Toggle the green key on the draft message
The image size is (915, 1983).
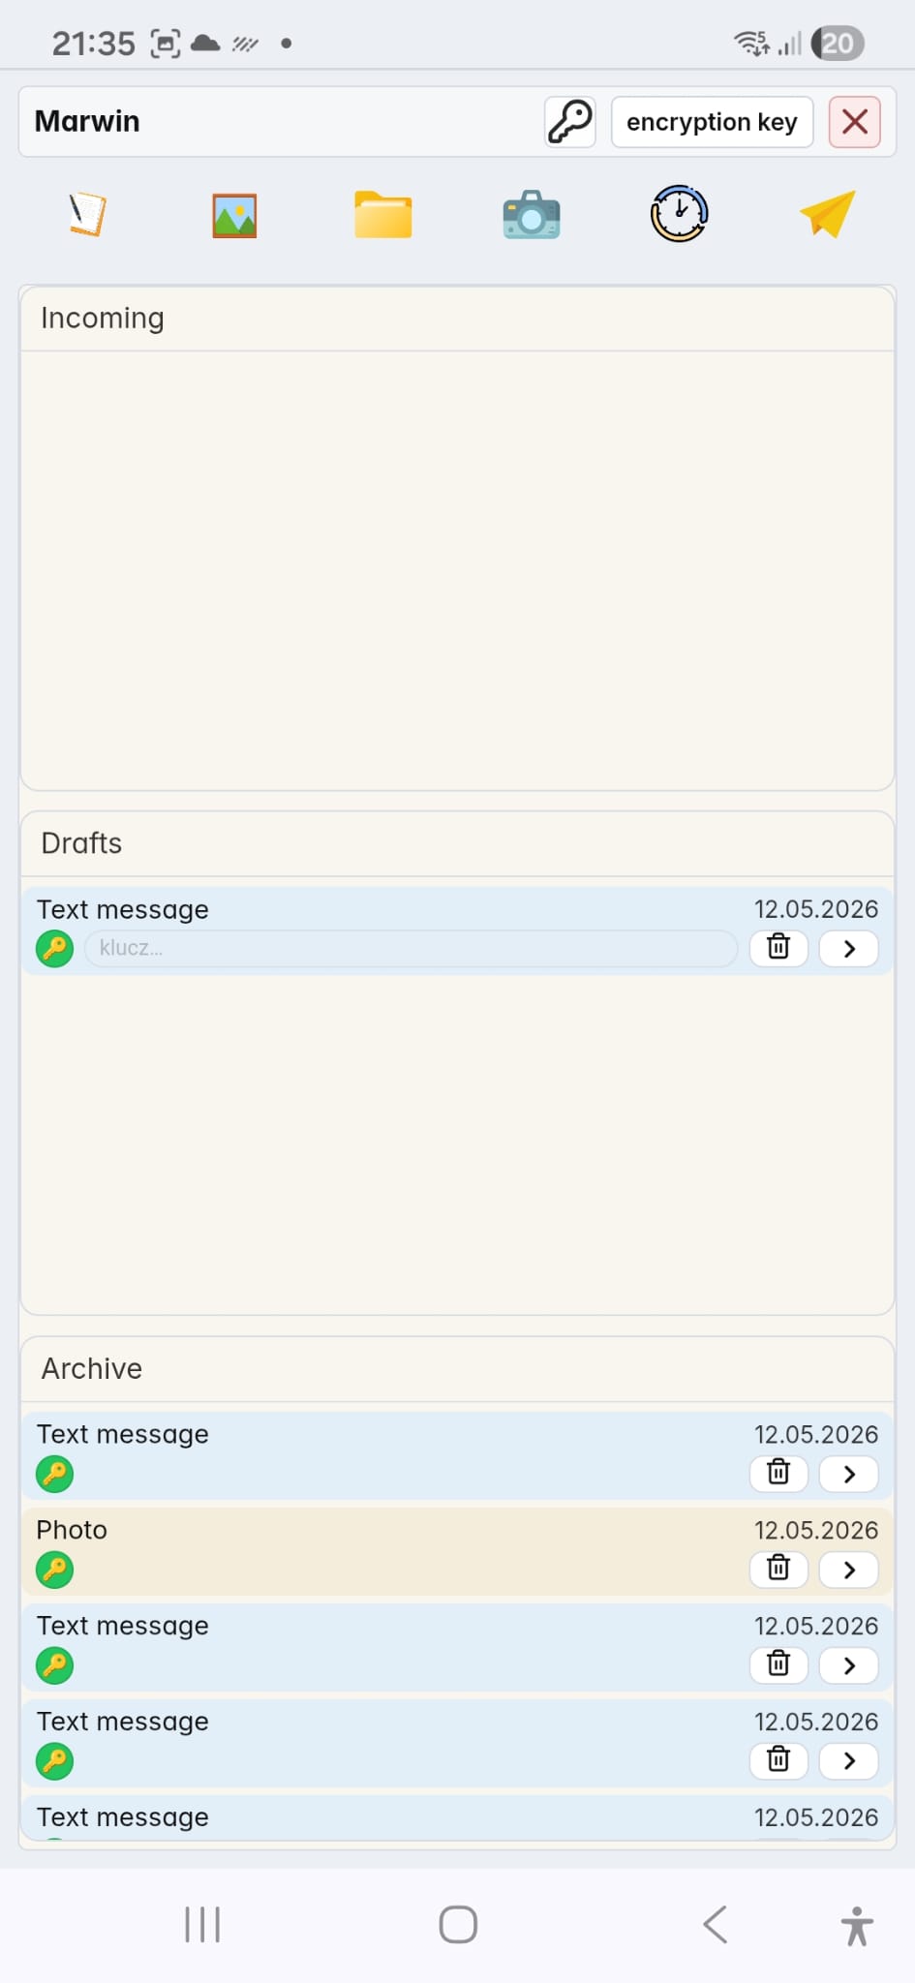pyautogui.click(x=55, y=949)
